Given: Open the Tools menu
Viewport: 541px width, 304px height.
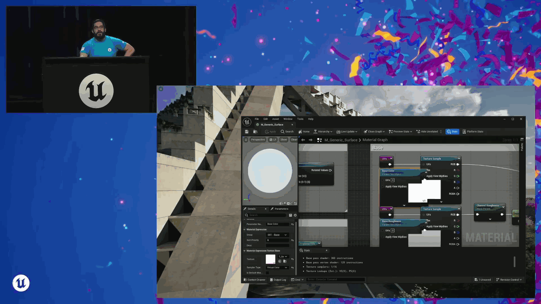Looking at the screenshot, I should pos(300,119).
